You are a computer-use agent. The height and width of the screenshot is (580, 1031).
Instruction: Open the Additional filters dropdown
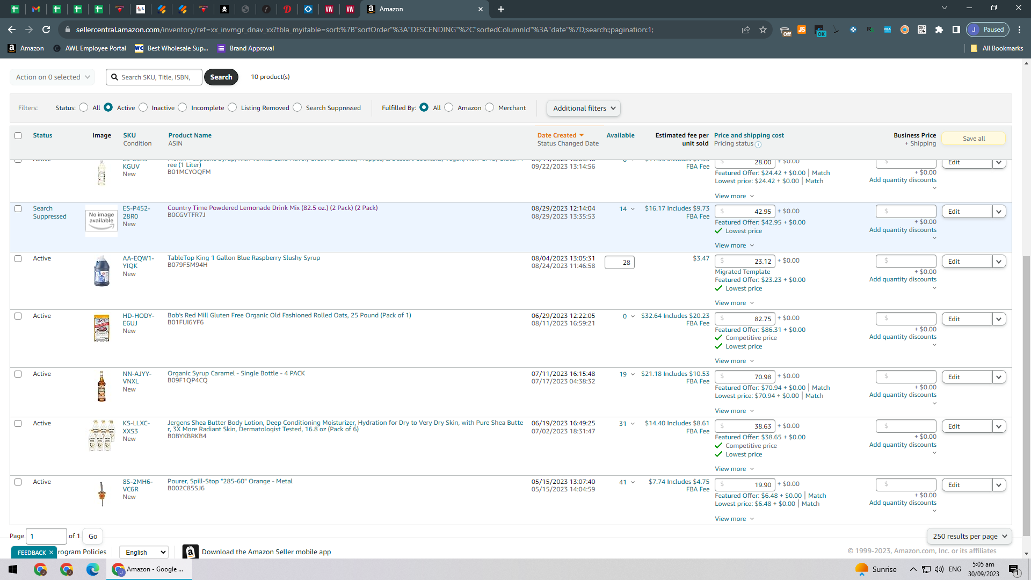pos(584,108)
